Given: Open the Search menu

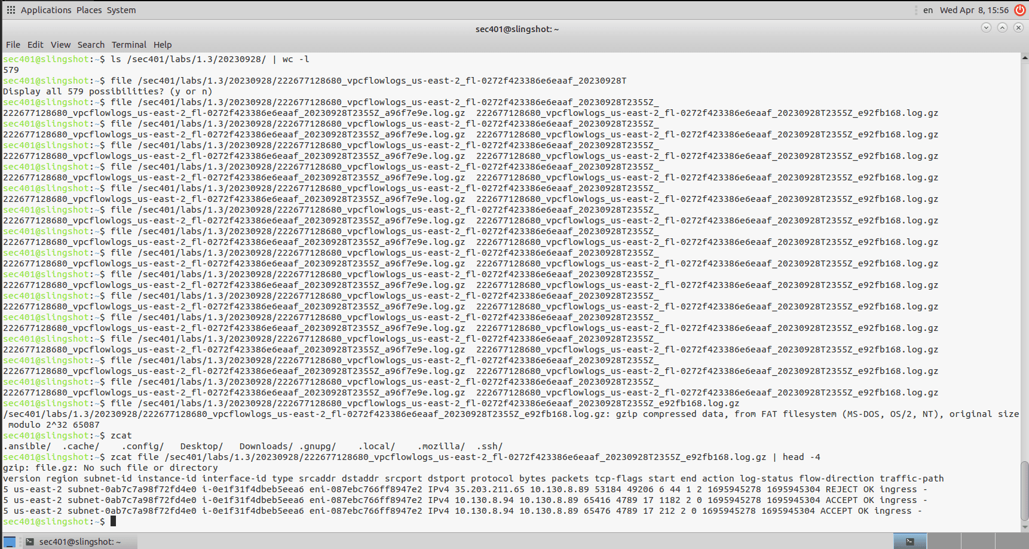Looking at the screenshot, I should click(x=91, y=44).
